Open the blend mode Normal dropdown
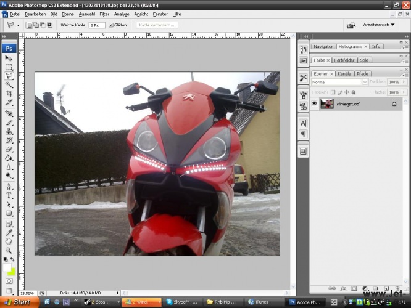 pyautogui.click(x=365, y=82)
